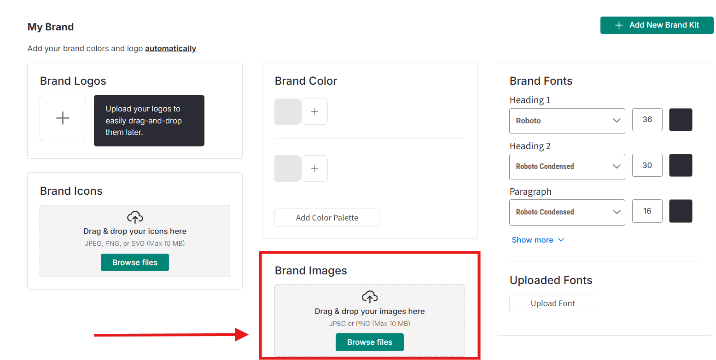Viewport: 716px width, 360px height.
Task: Click the Add Color Palette button
Action: click(327, 218)
